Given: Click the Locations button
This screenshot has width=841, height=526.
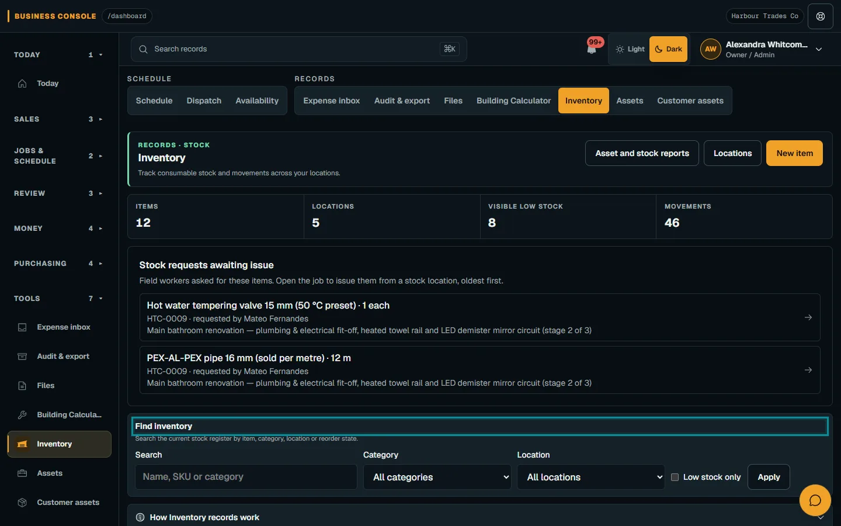Looking at the screenshot, I should [732, 153].
